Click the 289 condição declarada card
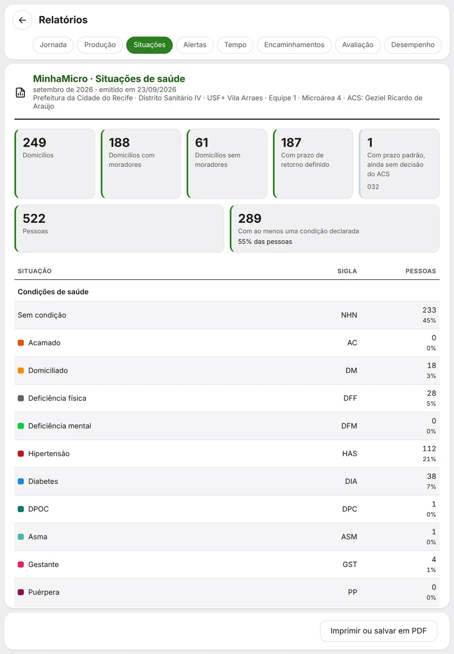Viewport: 454px width, 654px height. (x=334, y=228)
